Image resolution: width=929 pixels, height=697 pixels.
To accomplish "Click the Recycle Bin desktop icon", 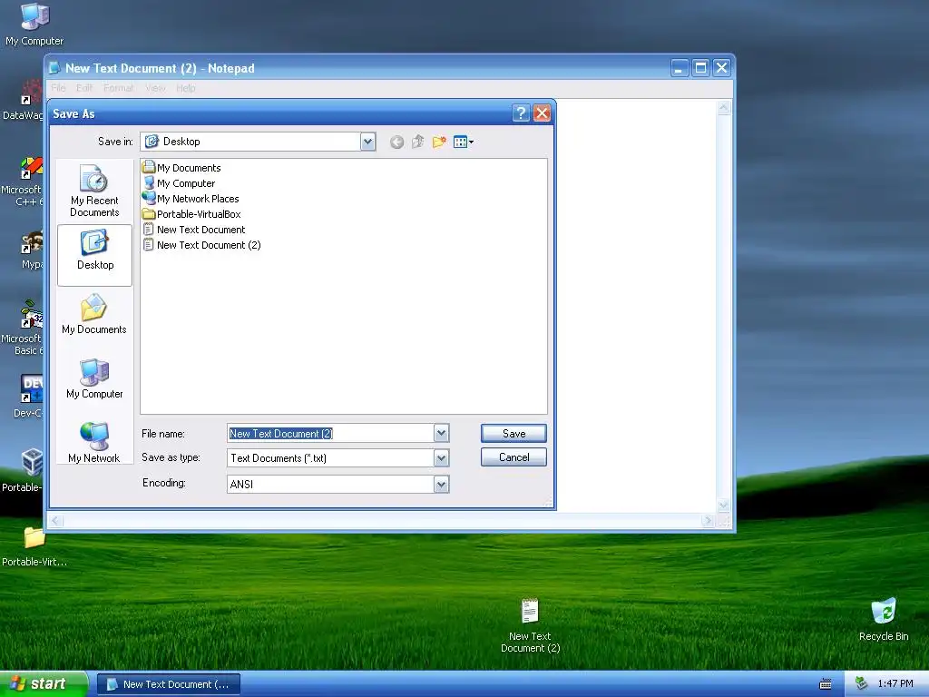I will 884,620.
